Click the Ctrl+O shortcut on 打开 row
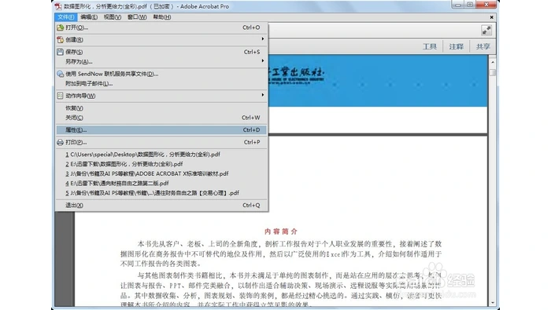The image size is (551, 310). pyautogui.click(x=251, y=27)
